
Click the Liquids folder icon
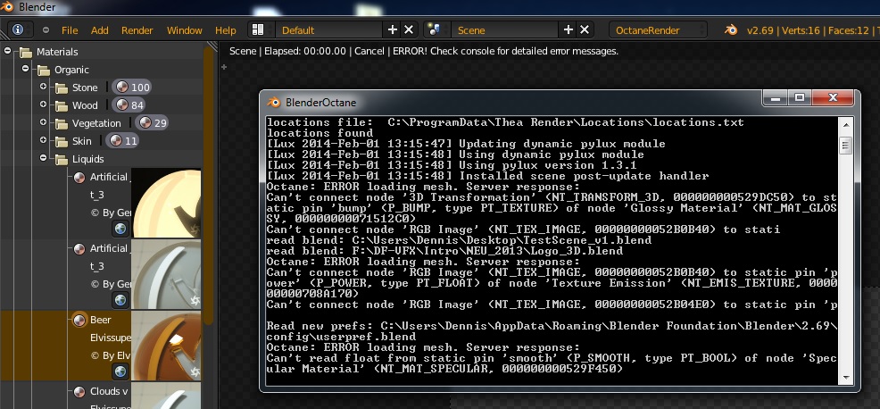point(62,160)
